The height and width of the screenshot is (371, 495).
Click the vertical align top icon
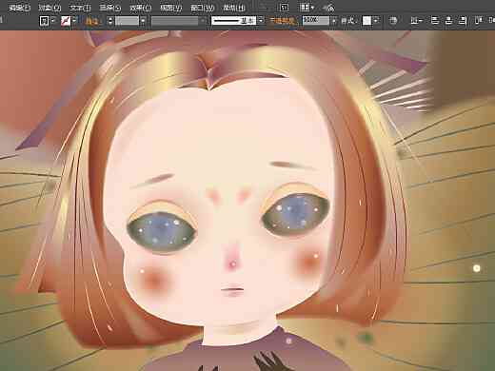tap(478, 21)
